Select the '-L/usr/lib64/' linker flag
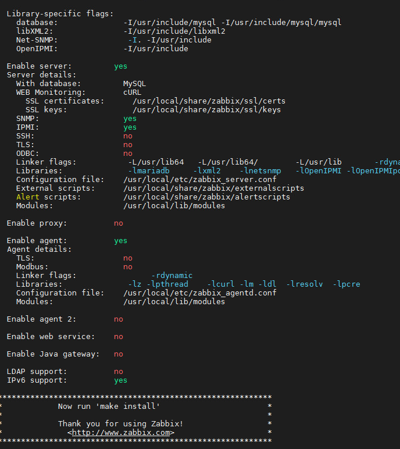 228,162
